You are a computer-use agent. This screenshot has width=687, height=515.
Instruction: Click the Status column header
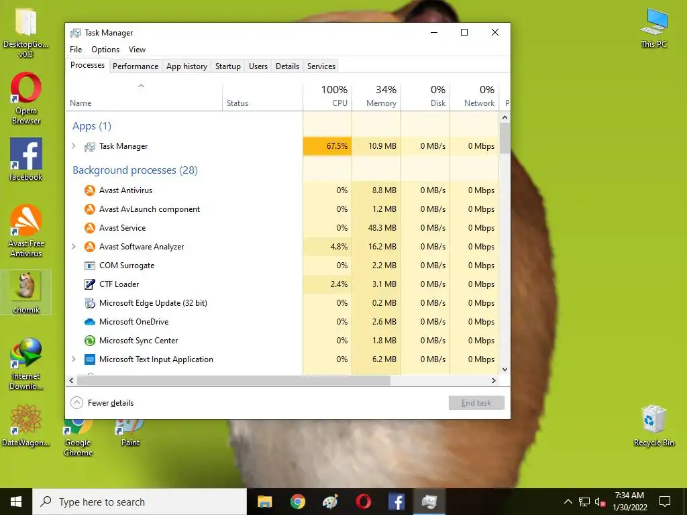pos(262,96)
